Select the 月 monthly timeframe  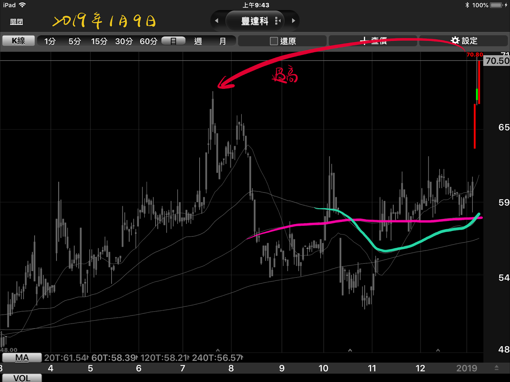click(x=222, y=41)
